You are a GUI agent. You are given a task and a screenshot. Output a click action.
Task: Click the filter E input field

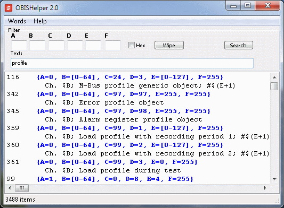93,46
